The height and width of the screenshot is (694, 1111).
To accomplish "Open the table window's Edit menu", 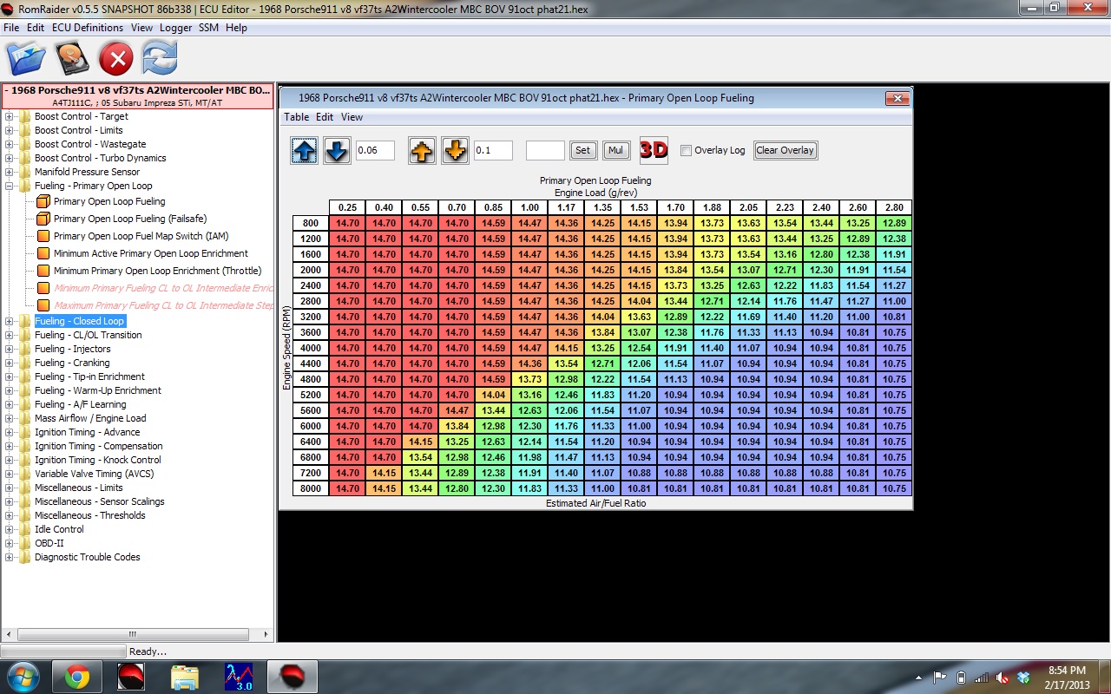I will click(325, 117).
